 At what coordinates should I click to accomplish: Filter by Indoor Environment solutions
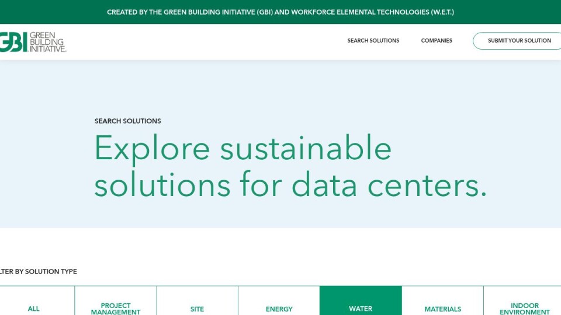(x=524, y=308)
